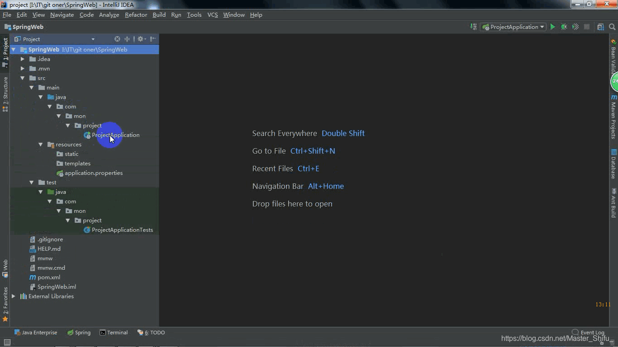Open Spring tool window tab

click(79, 333)
